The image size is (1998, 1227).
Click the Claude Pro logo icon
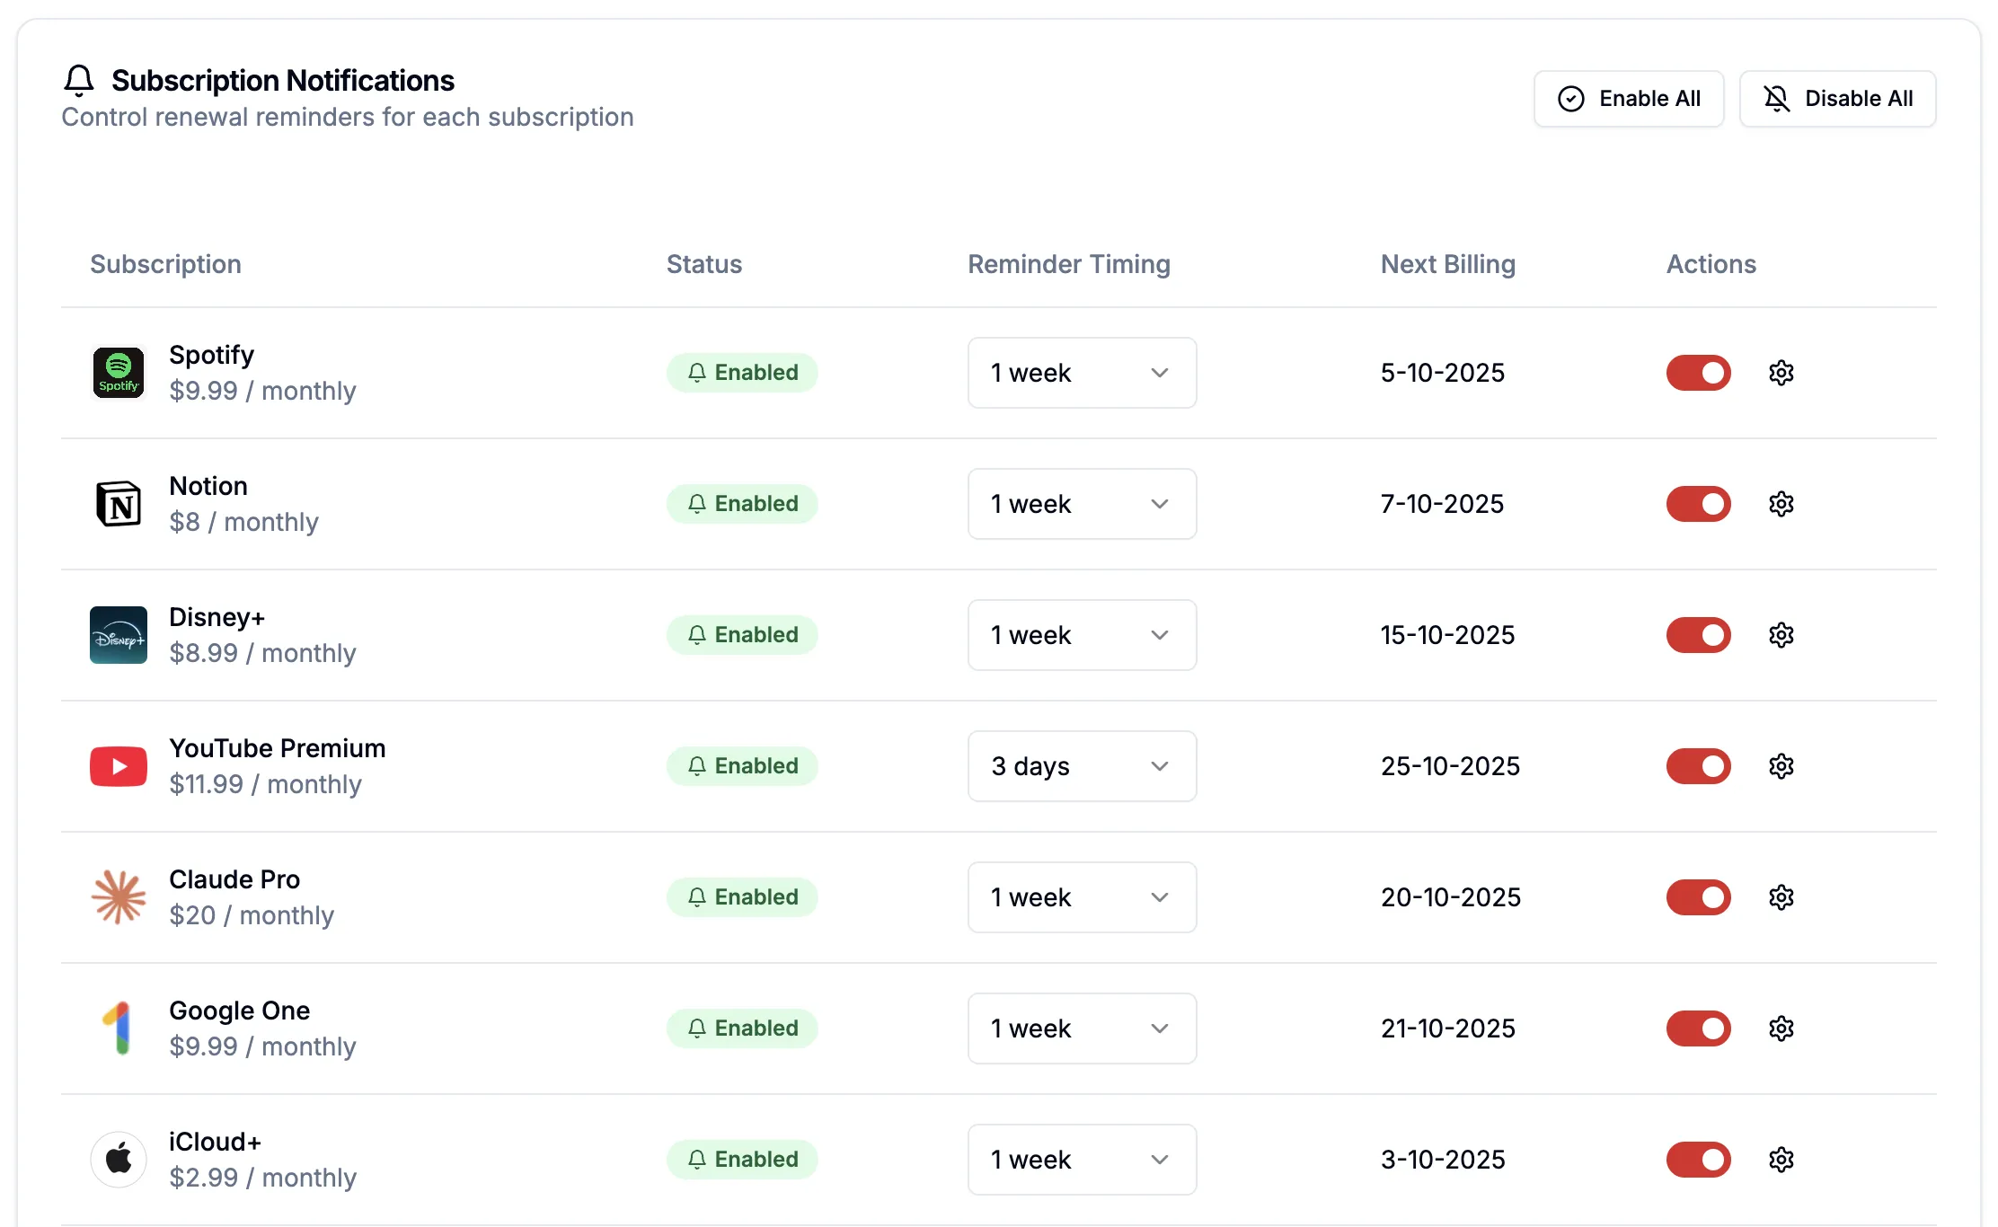119,897
